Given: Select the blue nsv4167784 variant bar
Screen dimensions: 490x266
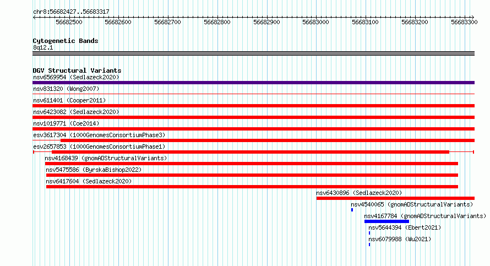Looking at the screenshot, I should click(x=386, y=221).
